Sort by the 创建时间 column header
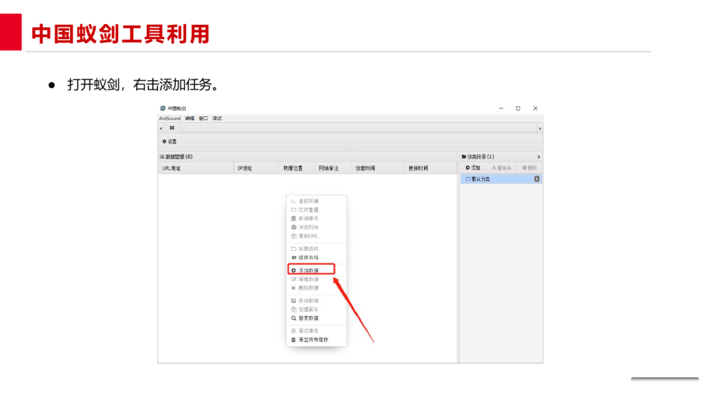 tap(377, 168)
